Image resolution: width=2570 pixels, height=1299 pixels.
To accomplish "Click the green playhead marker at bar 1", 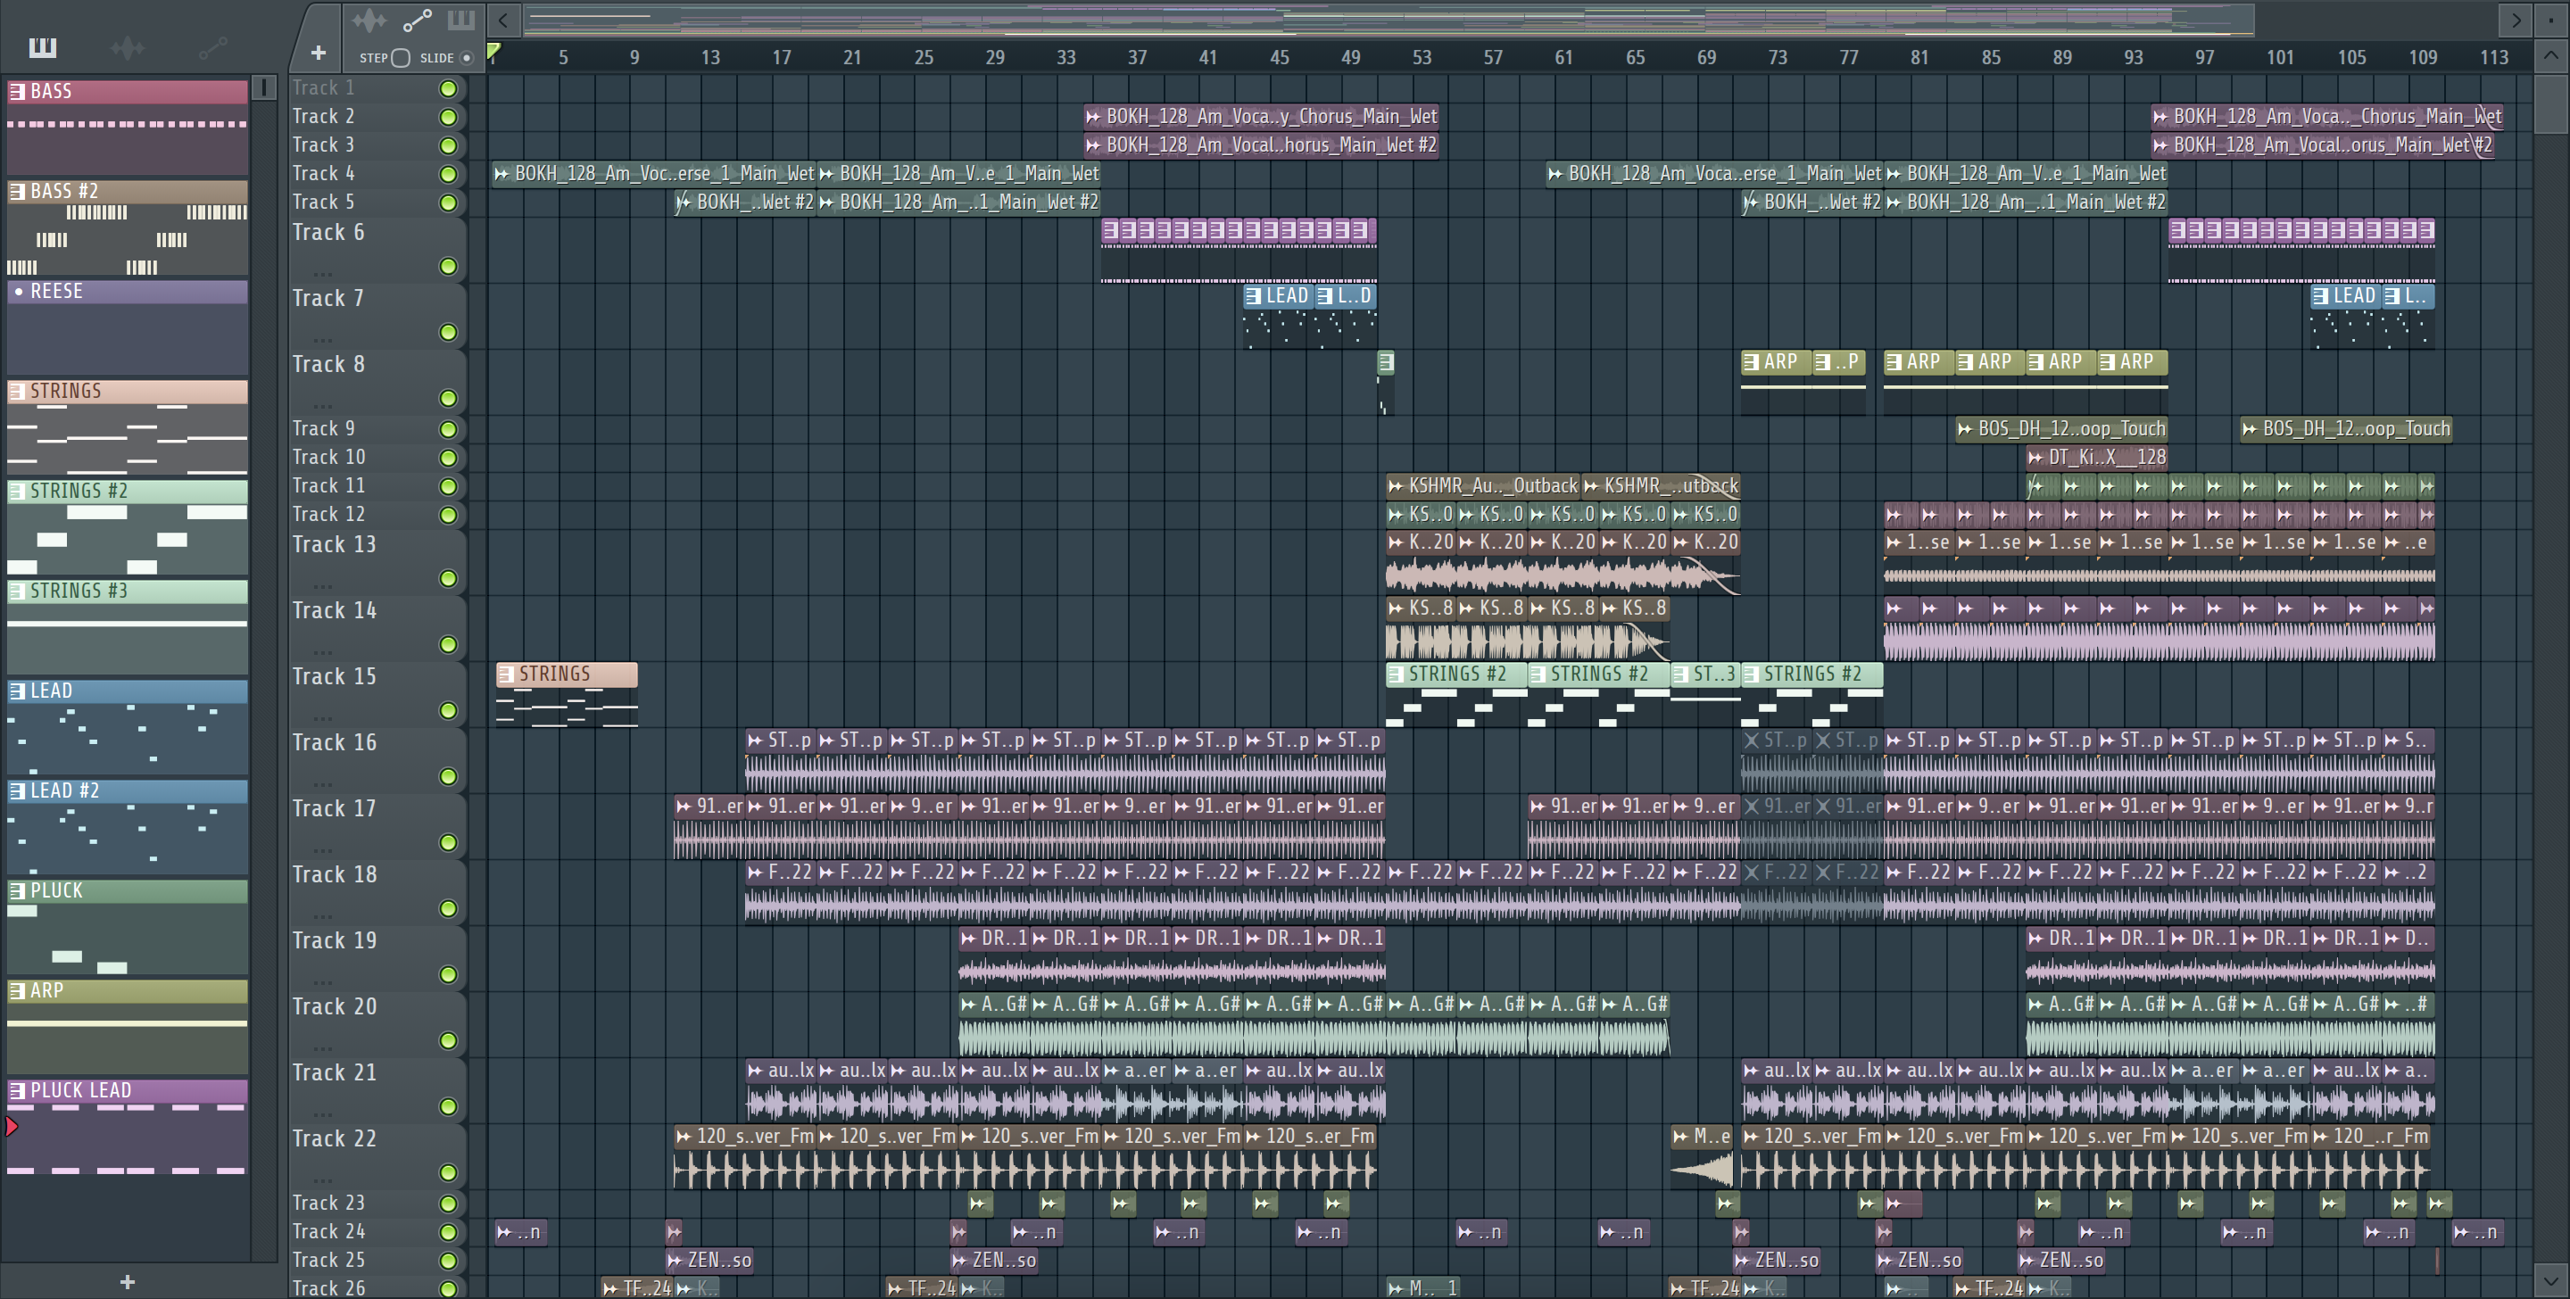I will tap(493, 53).
